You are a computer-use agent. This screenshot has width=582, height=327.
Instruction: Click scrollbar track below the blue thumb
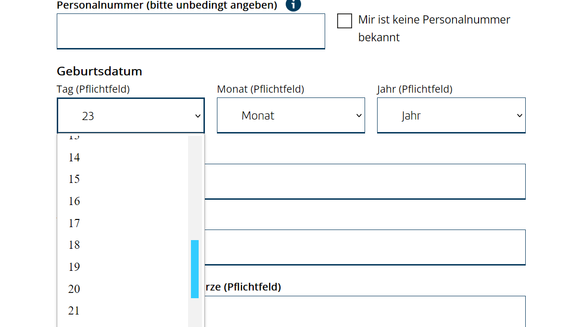pos(195,313)
